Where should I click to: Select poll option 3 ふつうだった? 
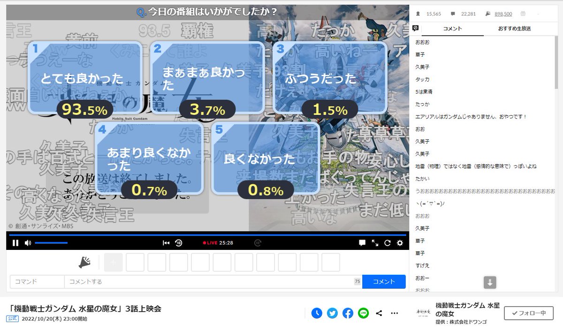[x=329, y=78]
